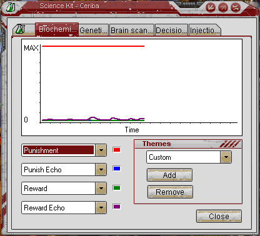Click the red Punishment line on graph
Image resolution: width=260 pixels, height=236 pixels.
(93, 46)
